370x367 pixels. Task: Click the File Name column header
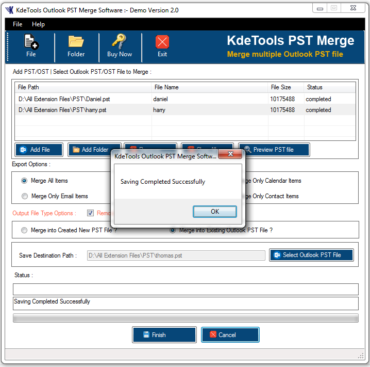[210, 87]
